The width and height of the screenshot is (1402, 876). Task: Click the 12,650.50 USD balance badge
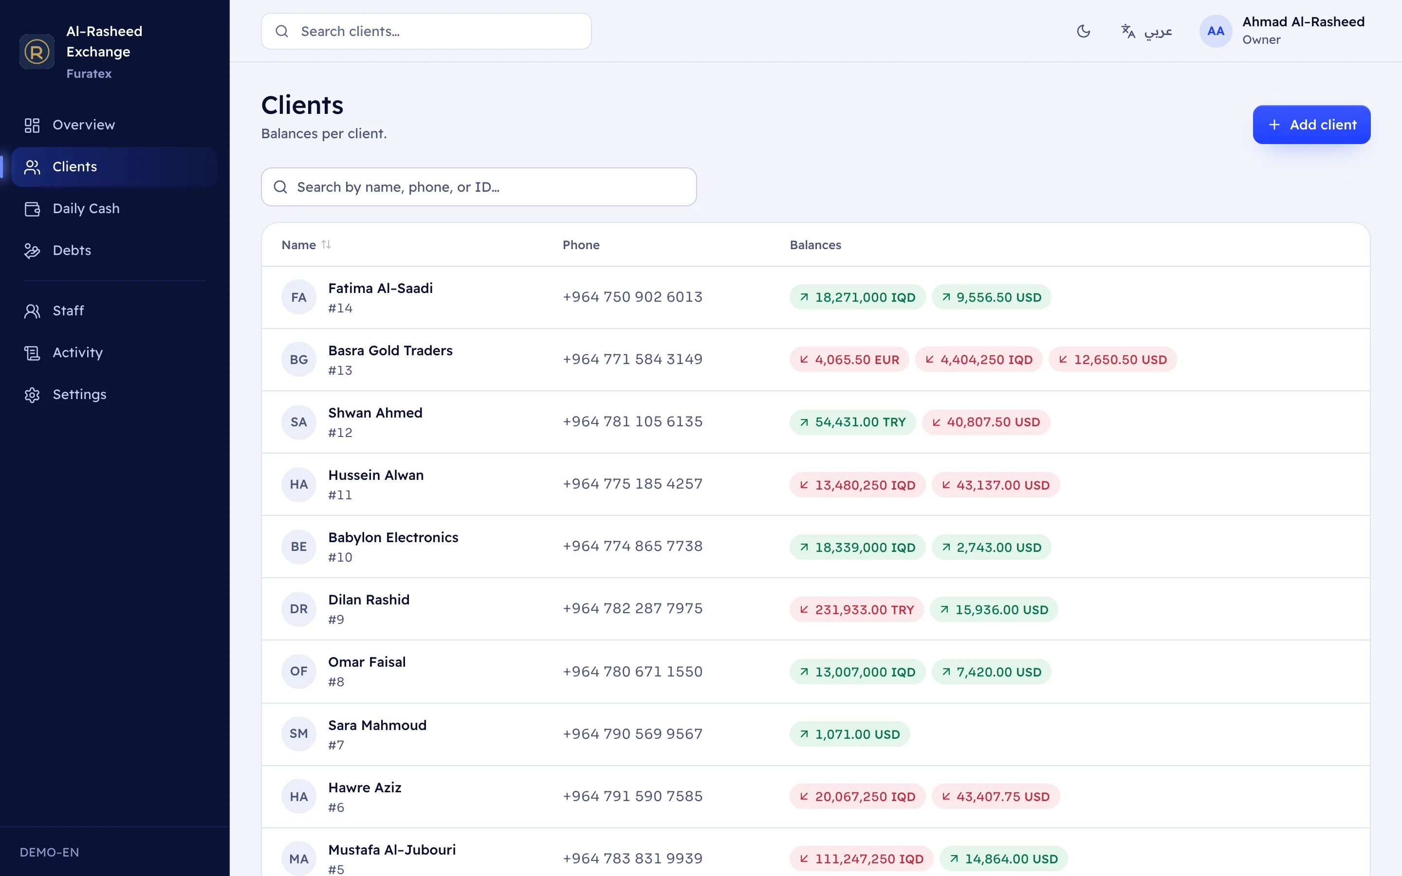tap(1112, 360)
